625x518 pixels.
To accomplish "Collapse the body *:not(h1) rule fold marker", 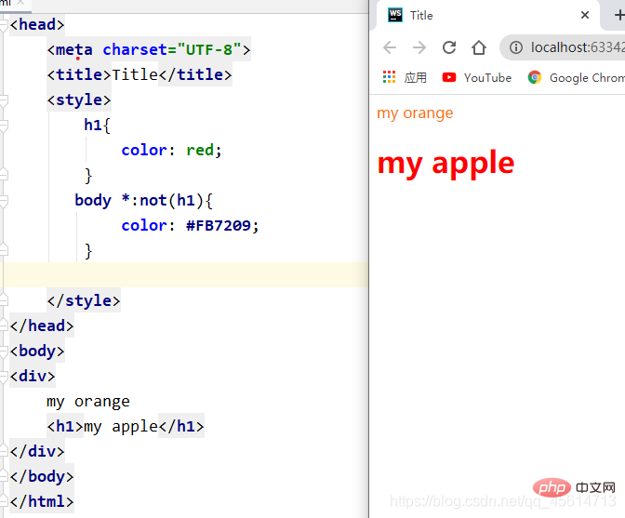I will pos(4,201).
